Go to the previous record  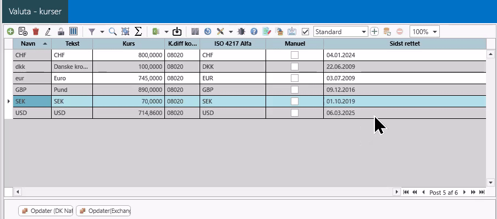coord(423,192)
